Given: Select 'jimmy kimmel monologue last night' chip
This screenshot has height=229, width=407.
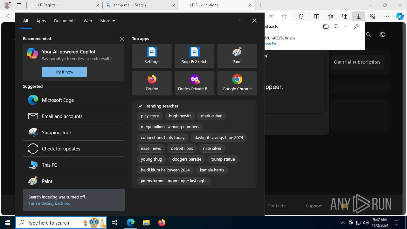Looking at the screenshot, I should (174, 181).
